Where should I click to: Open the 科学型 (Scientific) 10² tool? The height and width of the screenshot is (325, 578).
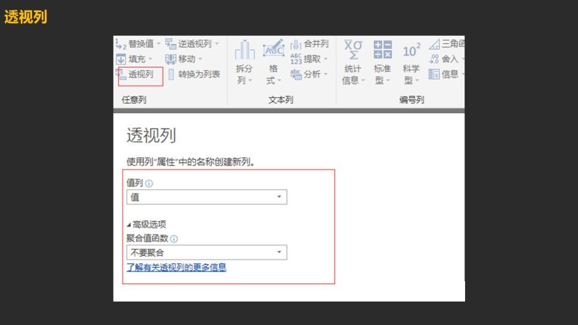[x=411, y=50]
